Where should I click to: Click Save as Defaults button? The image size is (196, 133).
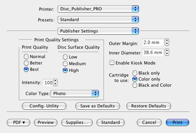tap(97, 106)
